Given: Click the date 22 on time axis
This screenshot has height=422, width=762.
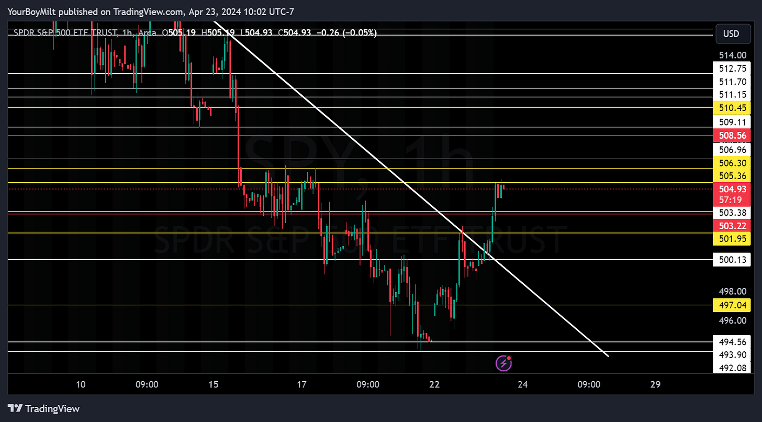Looking at the screenshot, I should (x=434, y=384).
